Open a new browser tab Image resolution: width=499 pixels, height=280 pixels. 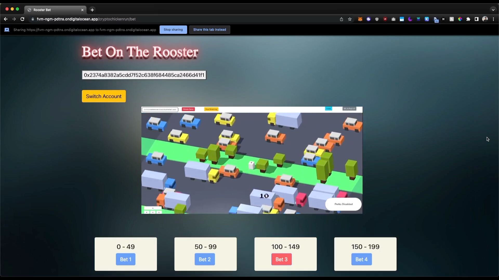coord(92,10)
